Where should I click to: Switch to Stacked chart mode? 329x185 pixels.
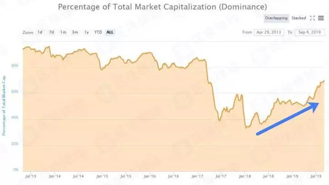click(299, 18)
